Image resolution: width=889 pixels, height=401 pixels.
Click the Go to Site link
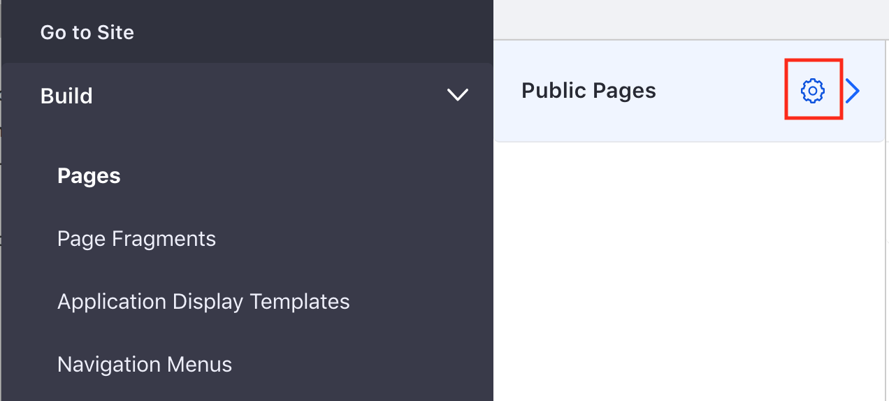pyautogui.click(x=87, y=32)
